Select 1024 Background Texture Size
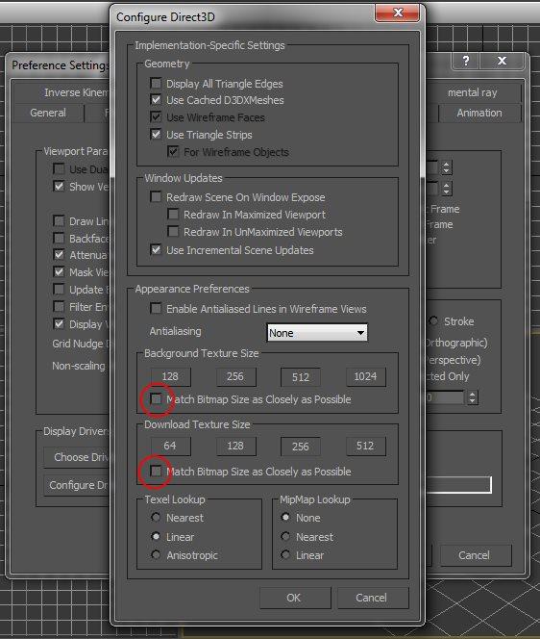Image resolution: width=540 pixels, height=639 pixels. tap(365, 376)
